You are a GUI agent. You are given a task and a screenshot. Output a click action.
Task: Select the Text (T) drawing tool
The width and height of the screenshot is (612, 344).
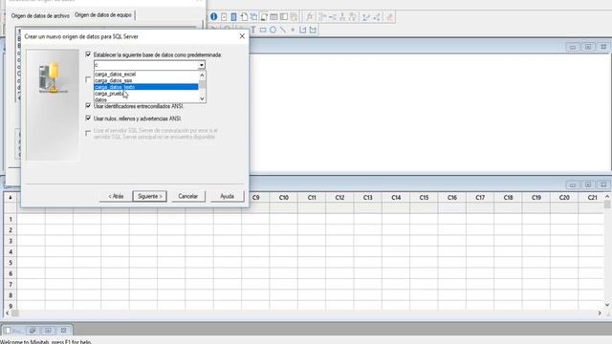(x=252, y=30)
